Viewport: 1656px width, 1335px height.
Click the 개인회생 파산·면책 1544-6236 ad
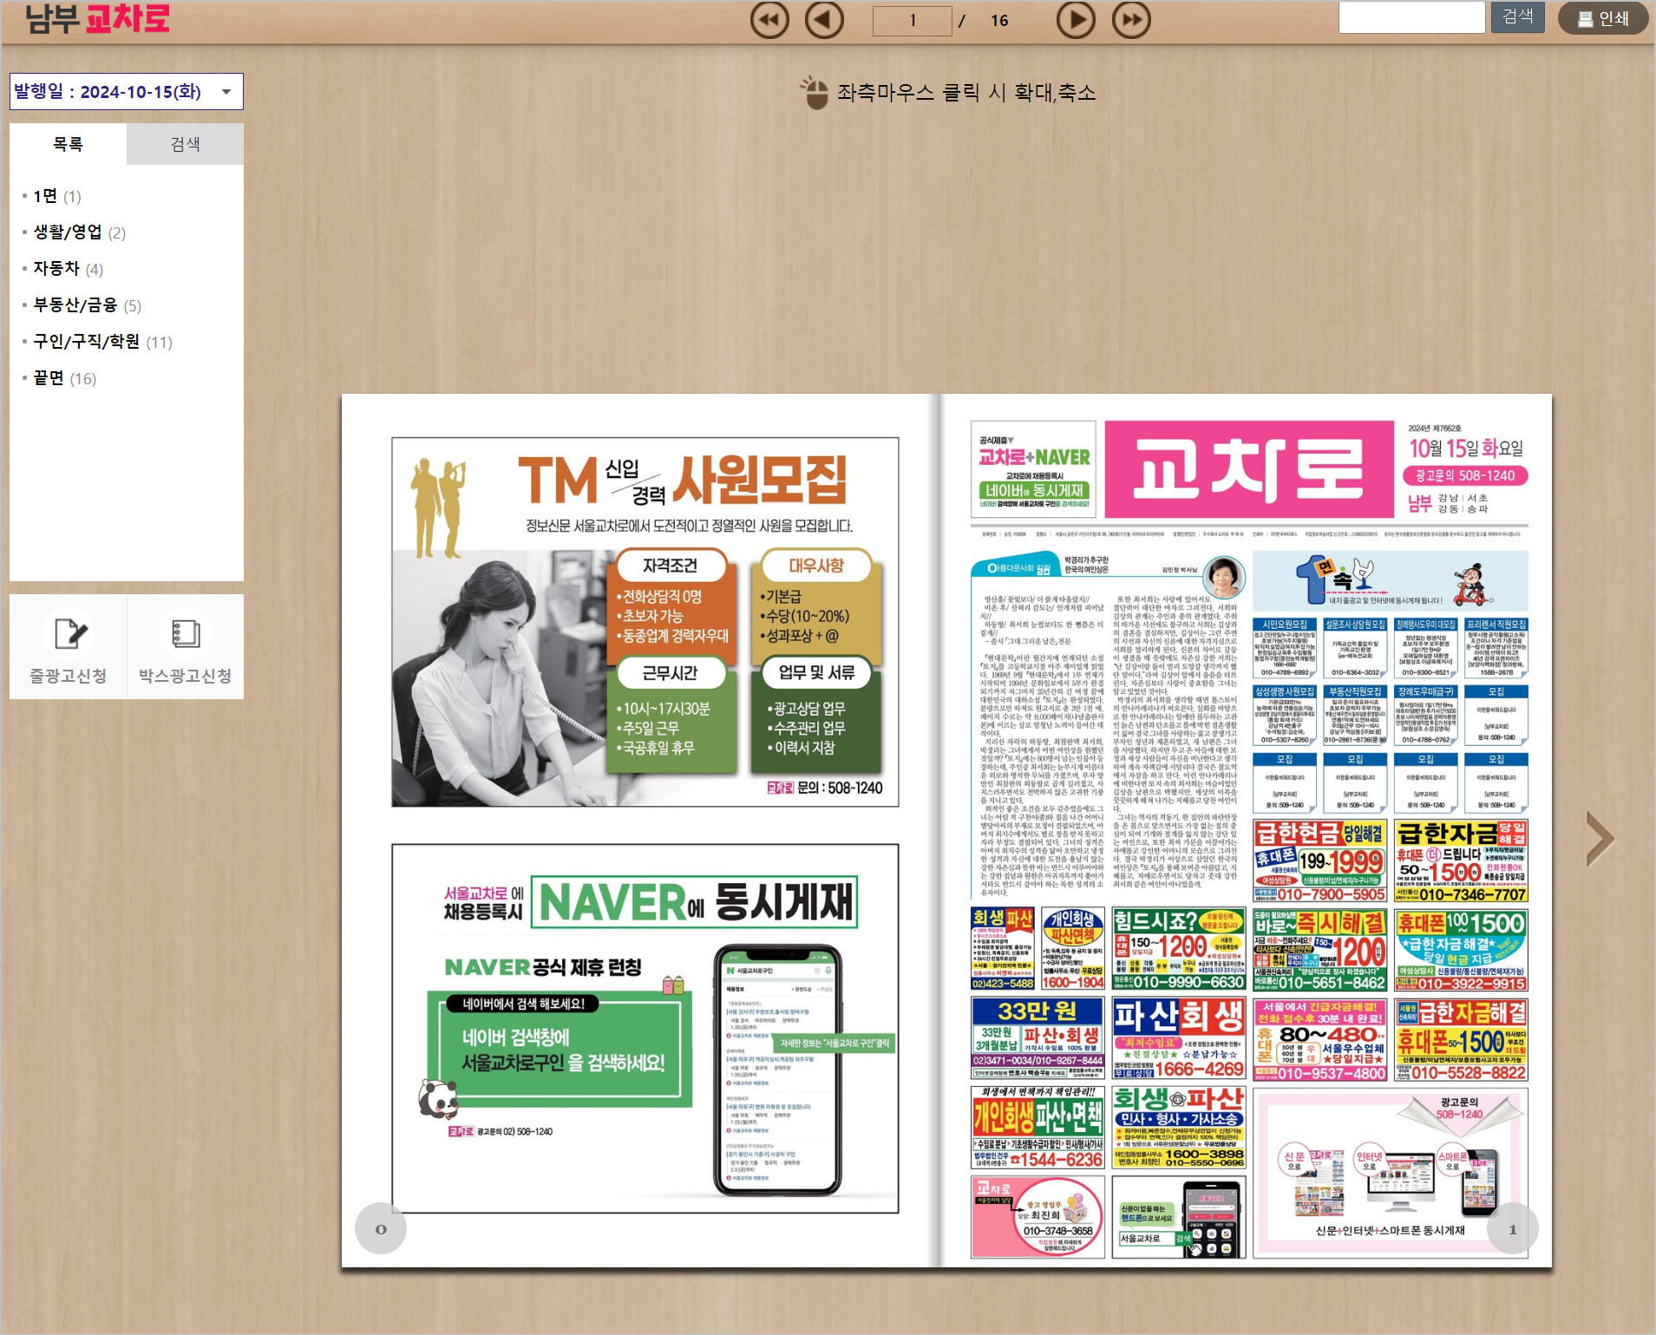pos(1037,1128)
